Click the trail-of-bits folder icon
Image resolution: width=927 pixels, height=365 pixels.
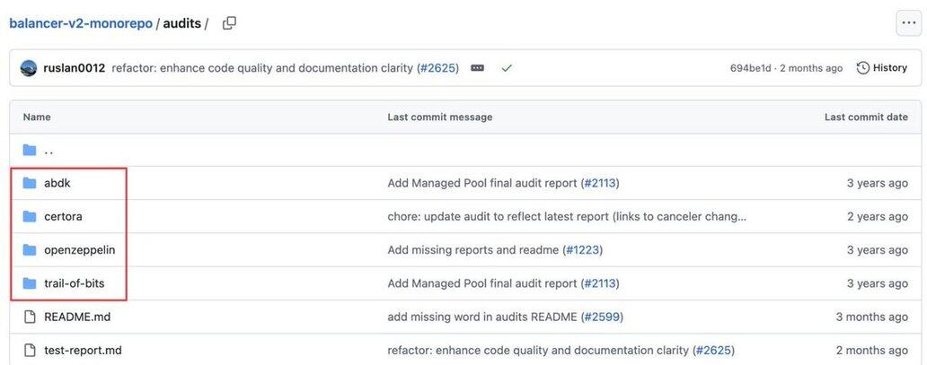(x=30, y=283)
